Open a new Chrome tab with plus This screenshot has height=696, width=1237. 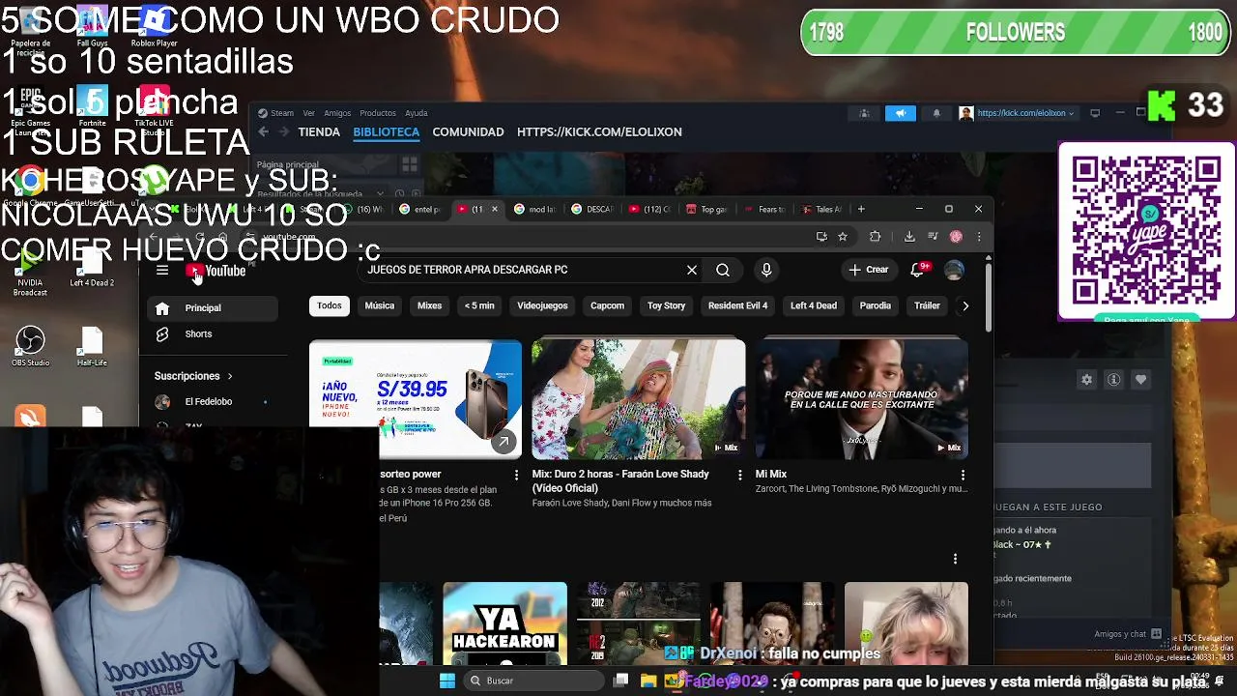[x=861, y=209]
